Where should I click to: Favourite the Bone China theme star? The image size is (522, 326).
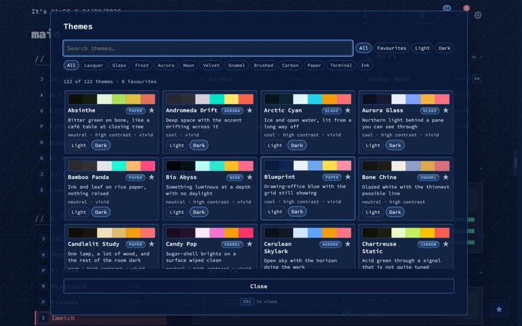446,177
